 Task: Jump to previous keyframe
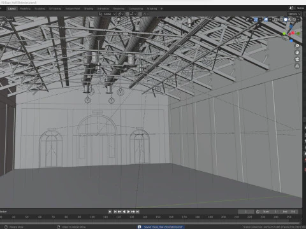point(120,212)
